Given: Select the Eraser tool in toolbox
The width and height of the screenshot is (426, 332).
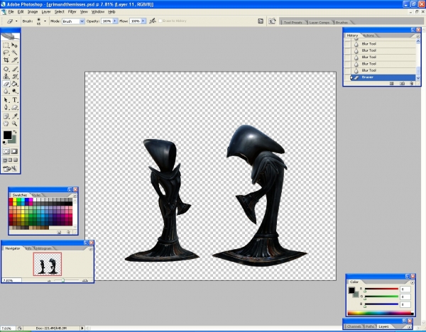Looking at the screenshot, I should point(6,84).
